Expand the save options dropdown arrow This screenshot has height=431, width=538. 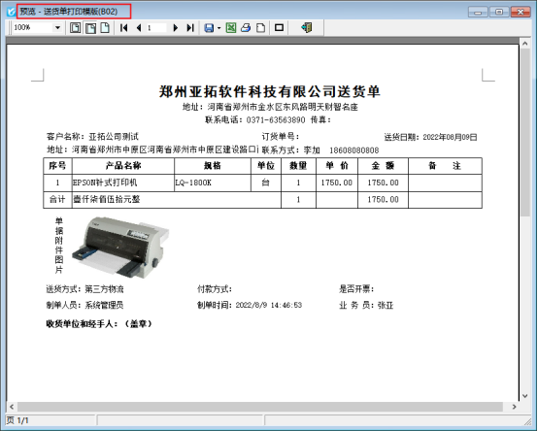tap(219, 28)
